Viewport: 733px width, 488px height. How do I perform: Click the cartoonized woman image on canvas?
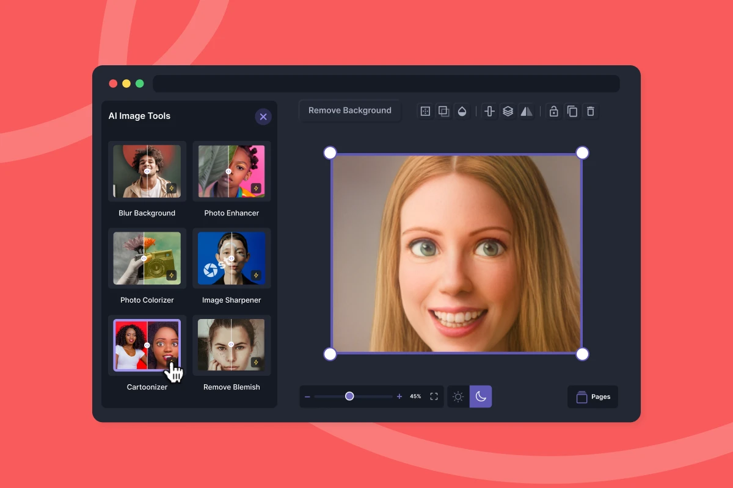(456, 253)
